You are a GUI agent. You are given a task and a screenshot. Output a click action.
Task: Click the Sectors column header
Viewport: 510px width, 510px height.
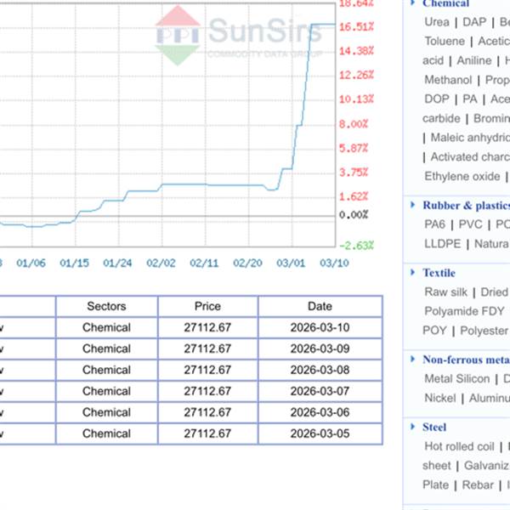click(x=106, y=306)
